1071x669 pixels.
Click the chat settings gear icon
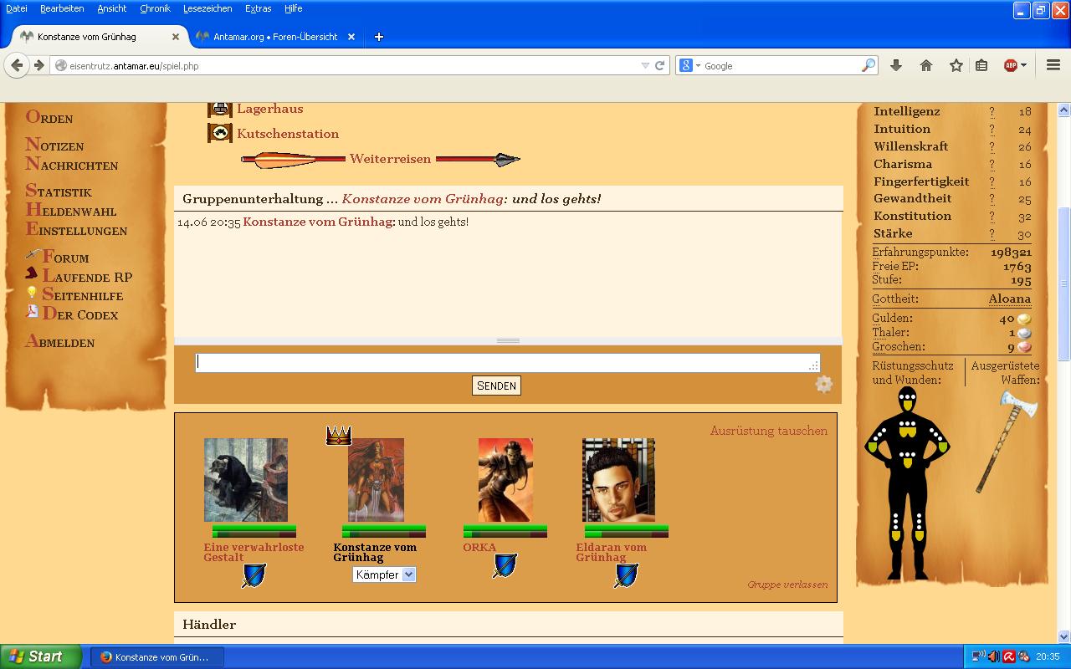coord(823,384)
